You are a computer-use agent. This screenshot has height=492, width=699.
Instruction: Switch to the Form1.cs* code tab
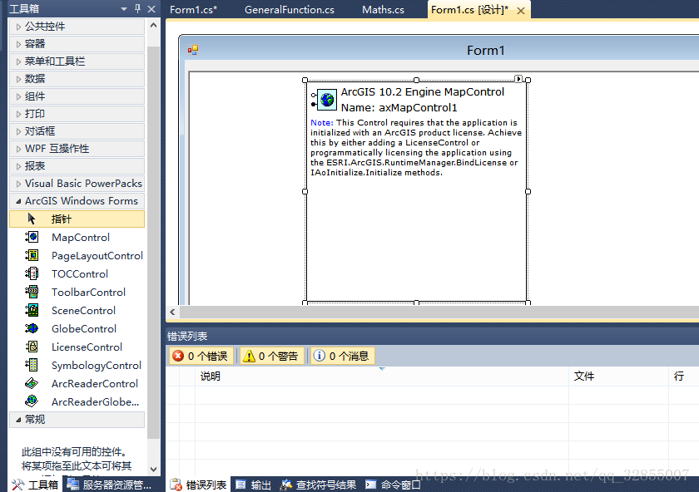[x=193, y=10]
